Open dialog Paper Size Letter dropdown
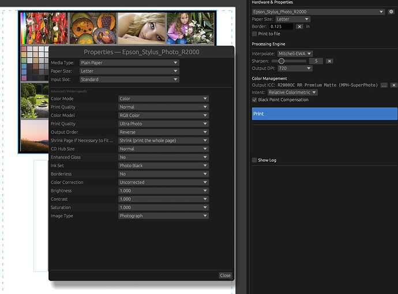The width and height of the screenshot is (398, 294). coord(129,71)
